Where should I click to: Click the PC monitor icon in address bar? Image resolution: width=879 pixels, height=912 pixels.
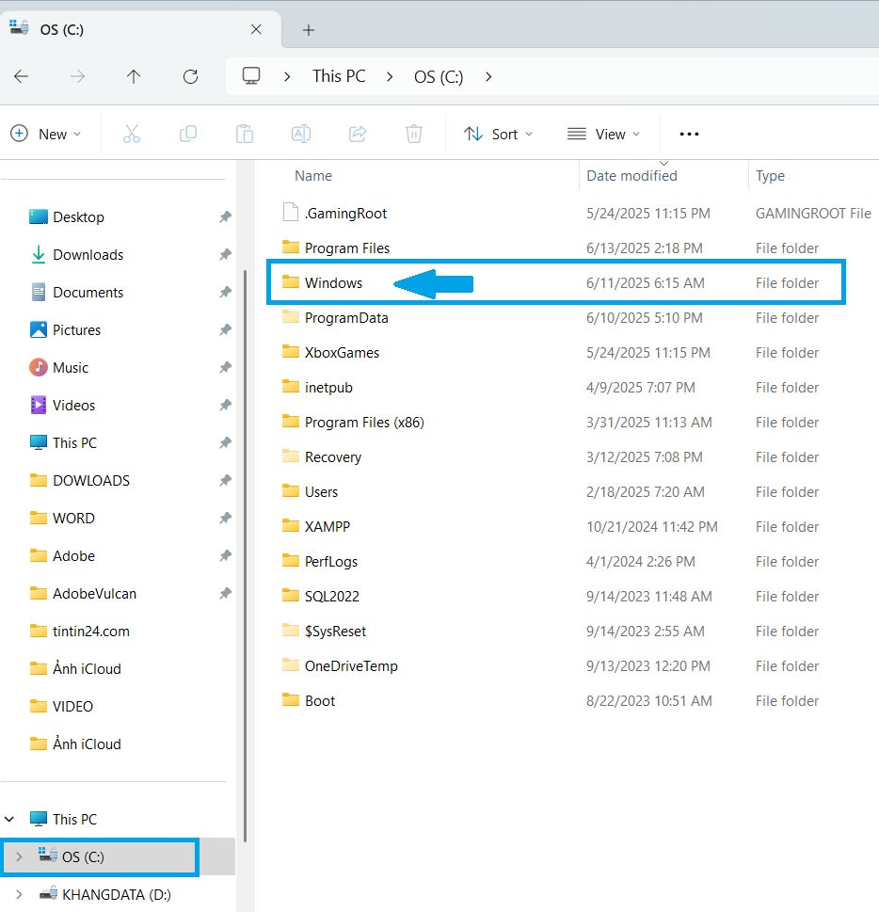[x=251, y=77]
